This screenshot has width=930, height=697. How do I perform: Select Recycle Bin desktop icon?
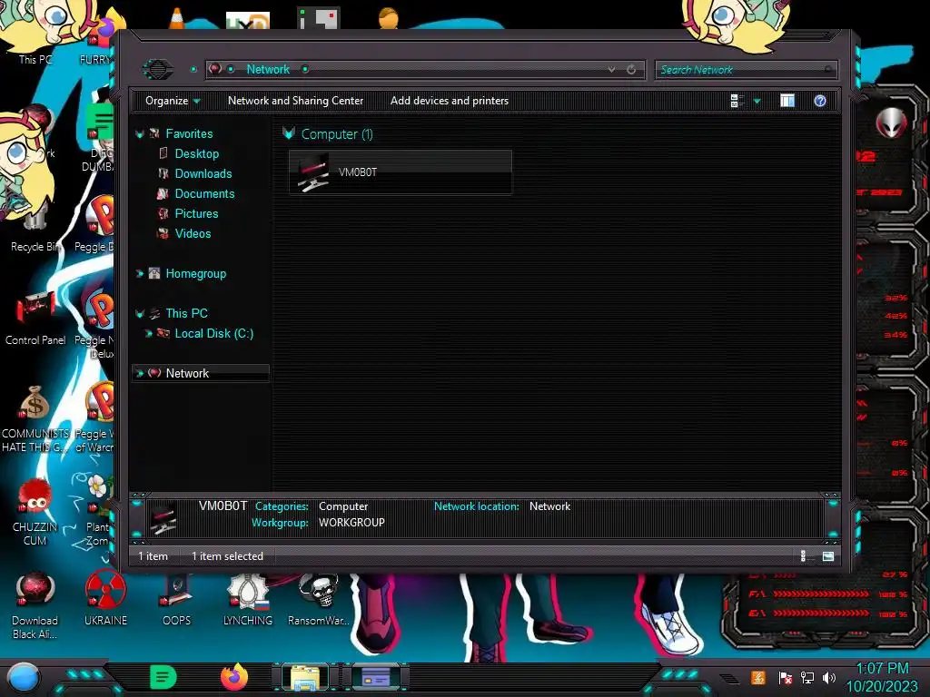click(x=35, y=228)
